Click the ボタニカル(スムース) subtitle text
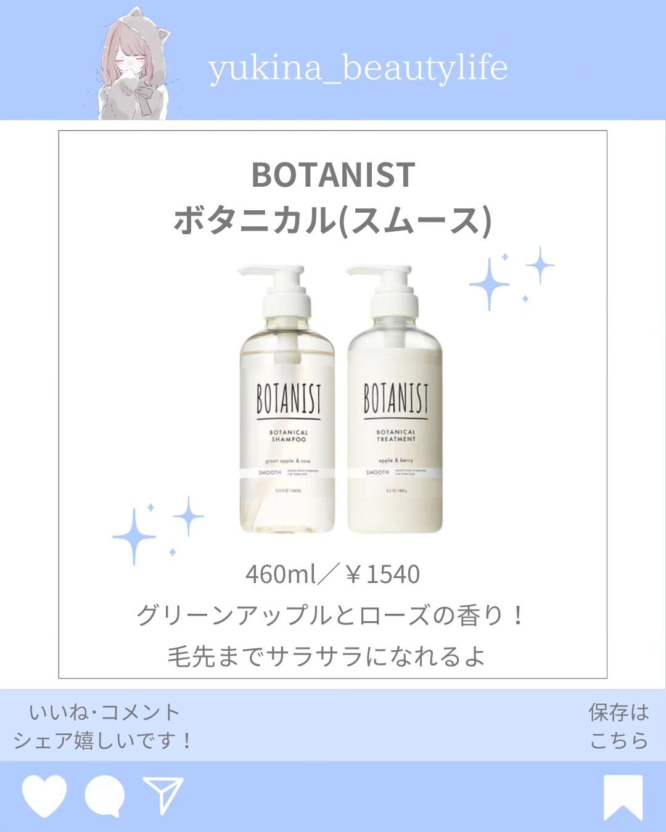 (x=333, y=220)
